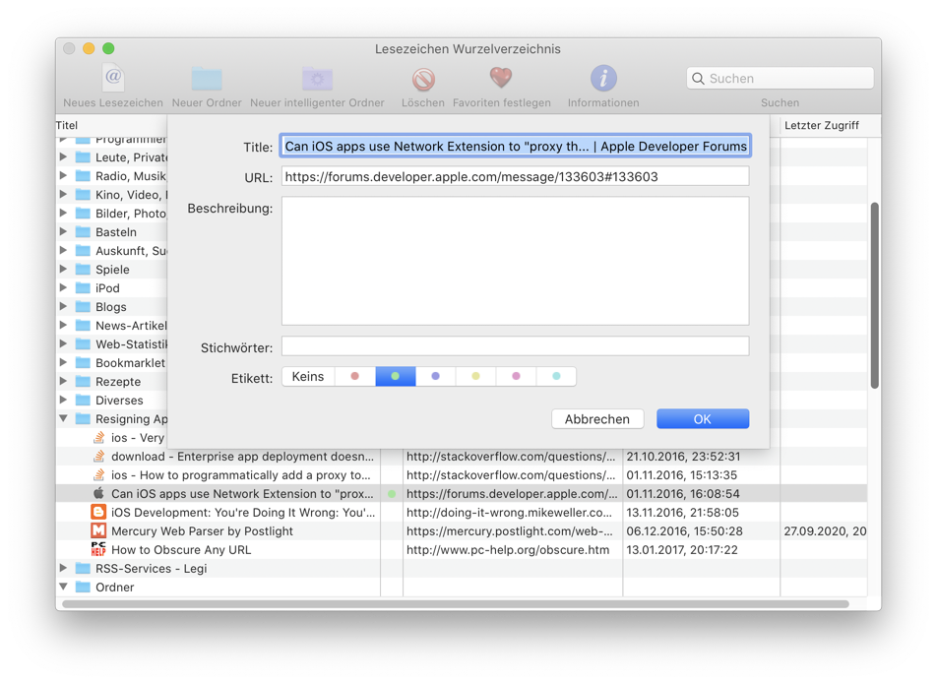The height and width of the screenshot is (684, 937).
Task: Collapse the Ordner folder
Action: [63, 587]
